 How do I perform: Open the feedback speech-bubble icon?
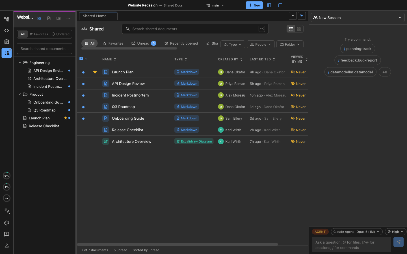click(7, 234)
